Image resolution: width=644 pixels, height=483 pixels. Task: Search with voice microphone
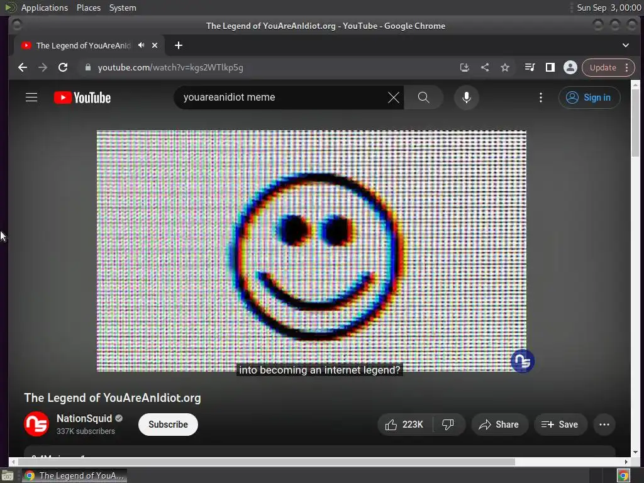pos(466,97)
